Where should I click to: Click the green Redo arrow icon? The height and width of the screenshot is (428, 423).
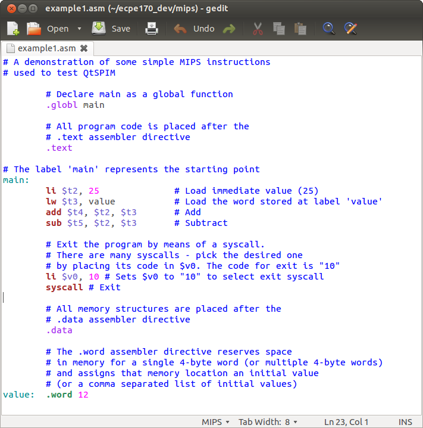pos(228,29)
